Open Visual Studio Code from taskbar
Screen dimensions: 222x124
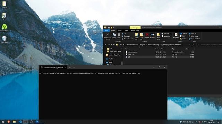pos(20,122)
